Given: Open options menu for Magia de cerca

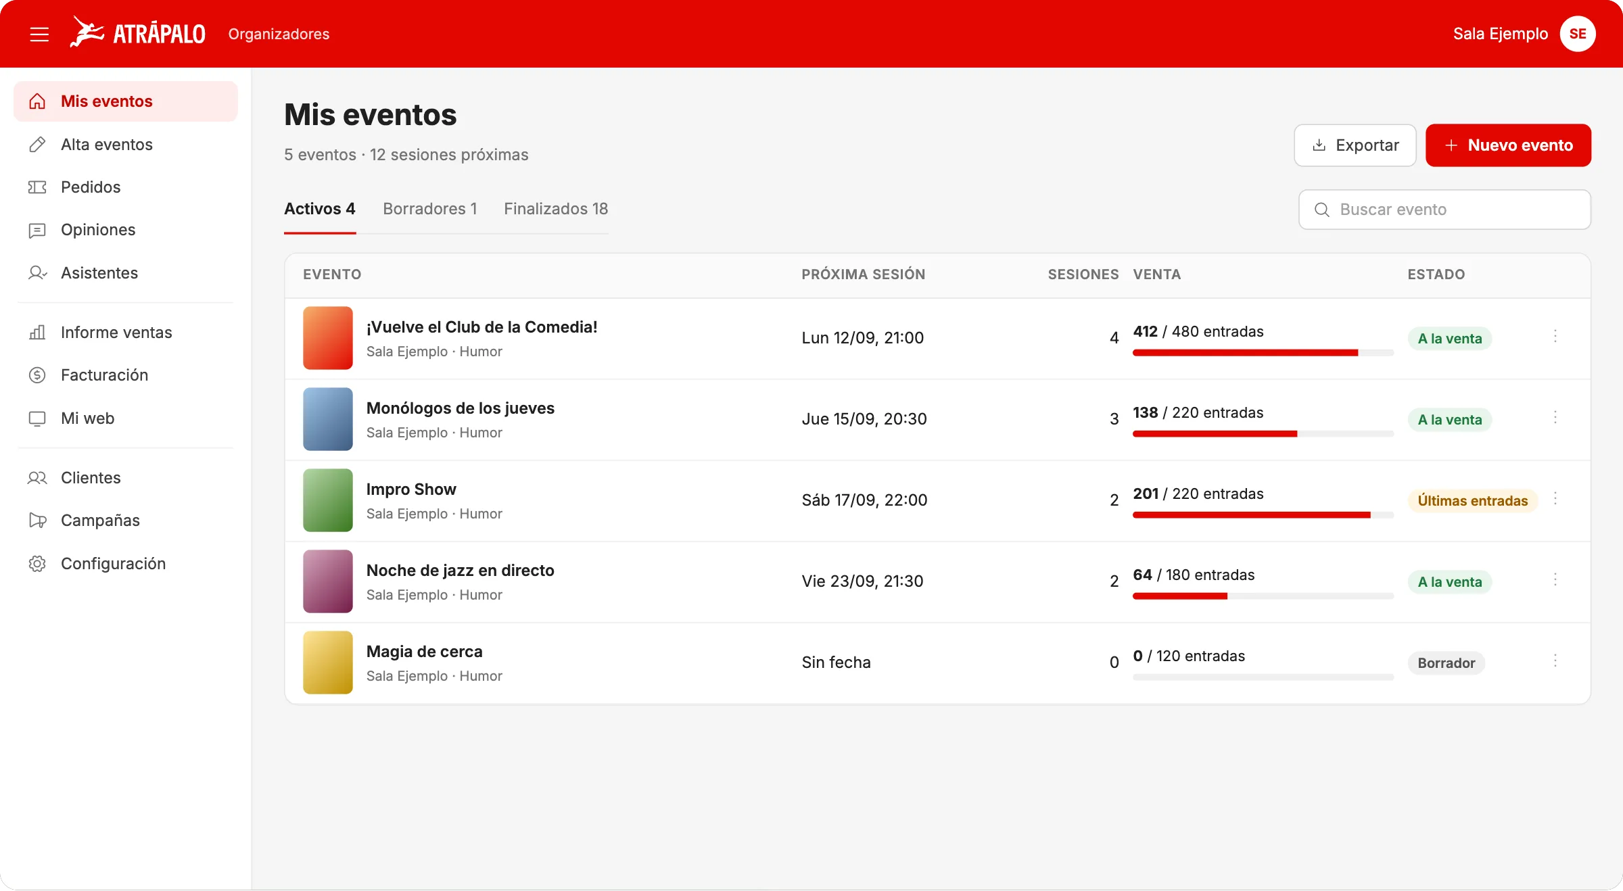Looking at the screenshot, I should (1555, 660).
